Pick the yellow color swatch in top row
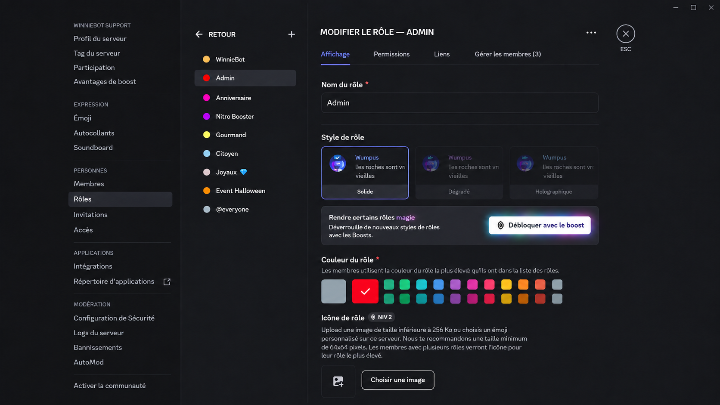This screenshot has height=405, width=720. point(506,284)
